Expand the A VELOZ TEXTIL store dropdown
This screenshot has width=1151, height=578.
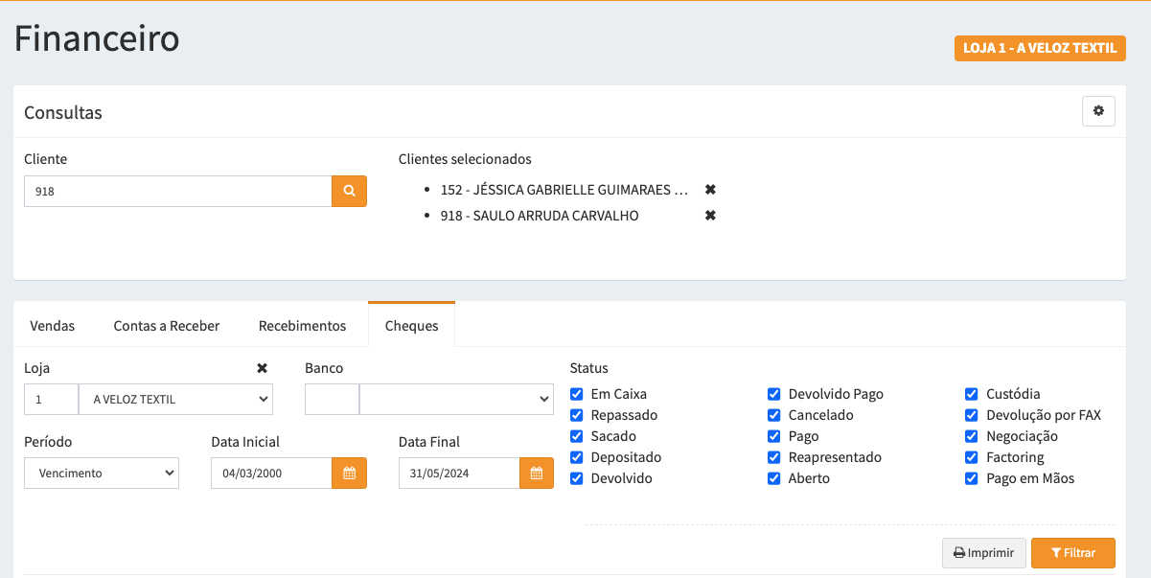coord(175,400)
